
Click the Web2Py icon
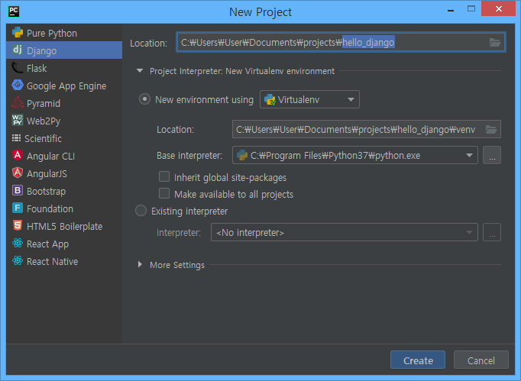tap(18, 120)
